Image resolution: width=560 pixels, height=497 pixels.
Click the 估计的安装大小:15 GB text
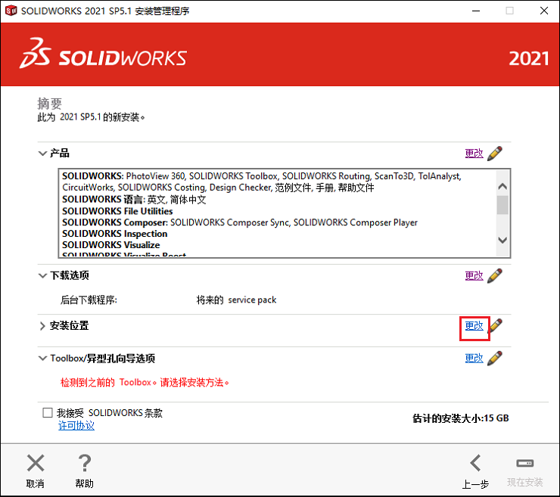click(461, 418)
